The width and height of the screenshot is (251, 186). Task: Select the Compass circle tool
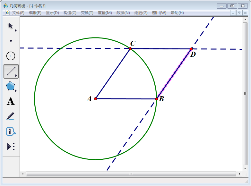[x=11, y=56]
